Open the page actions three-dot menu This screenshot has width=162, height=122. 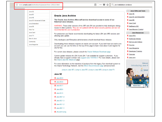pos(100,5)
